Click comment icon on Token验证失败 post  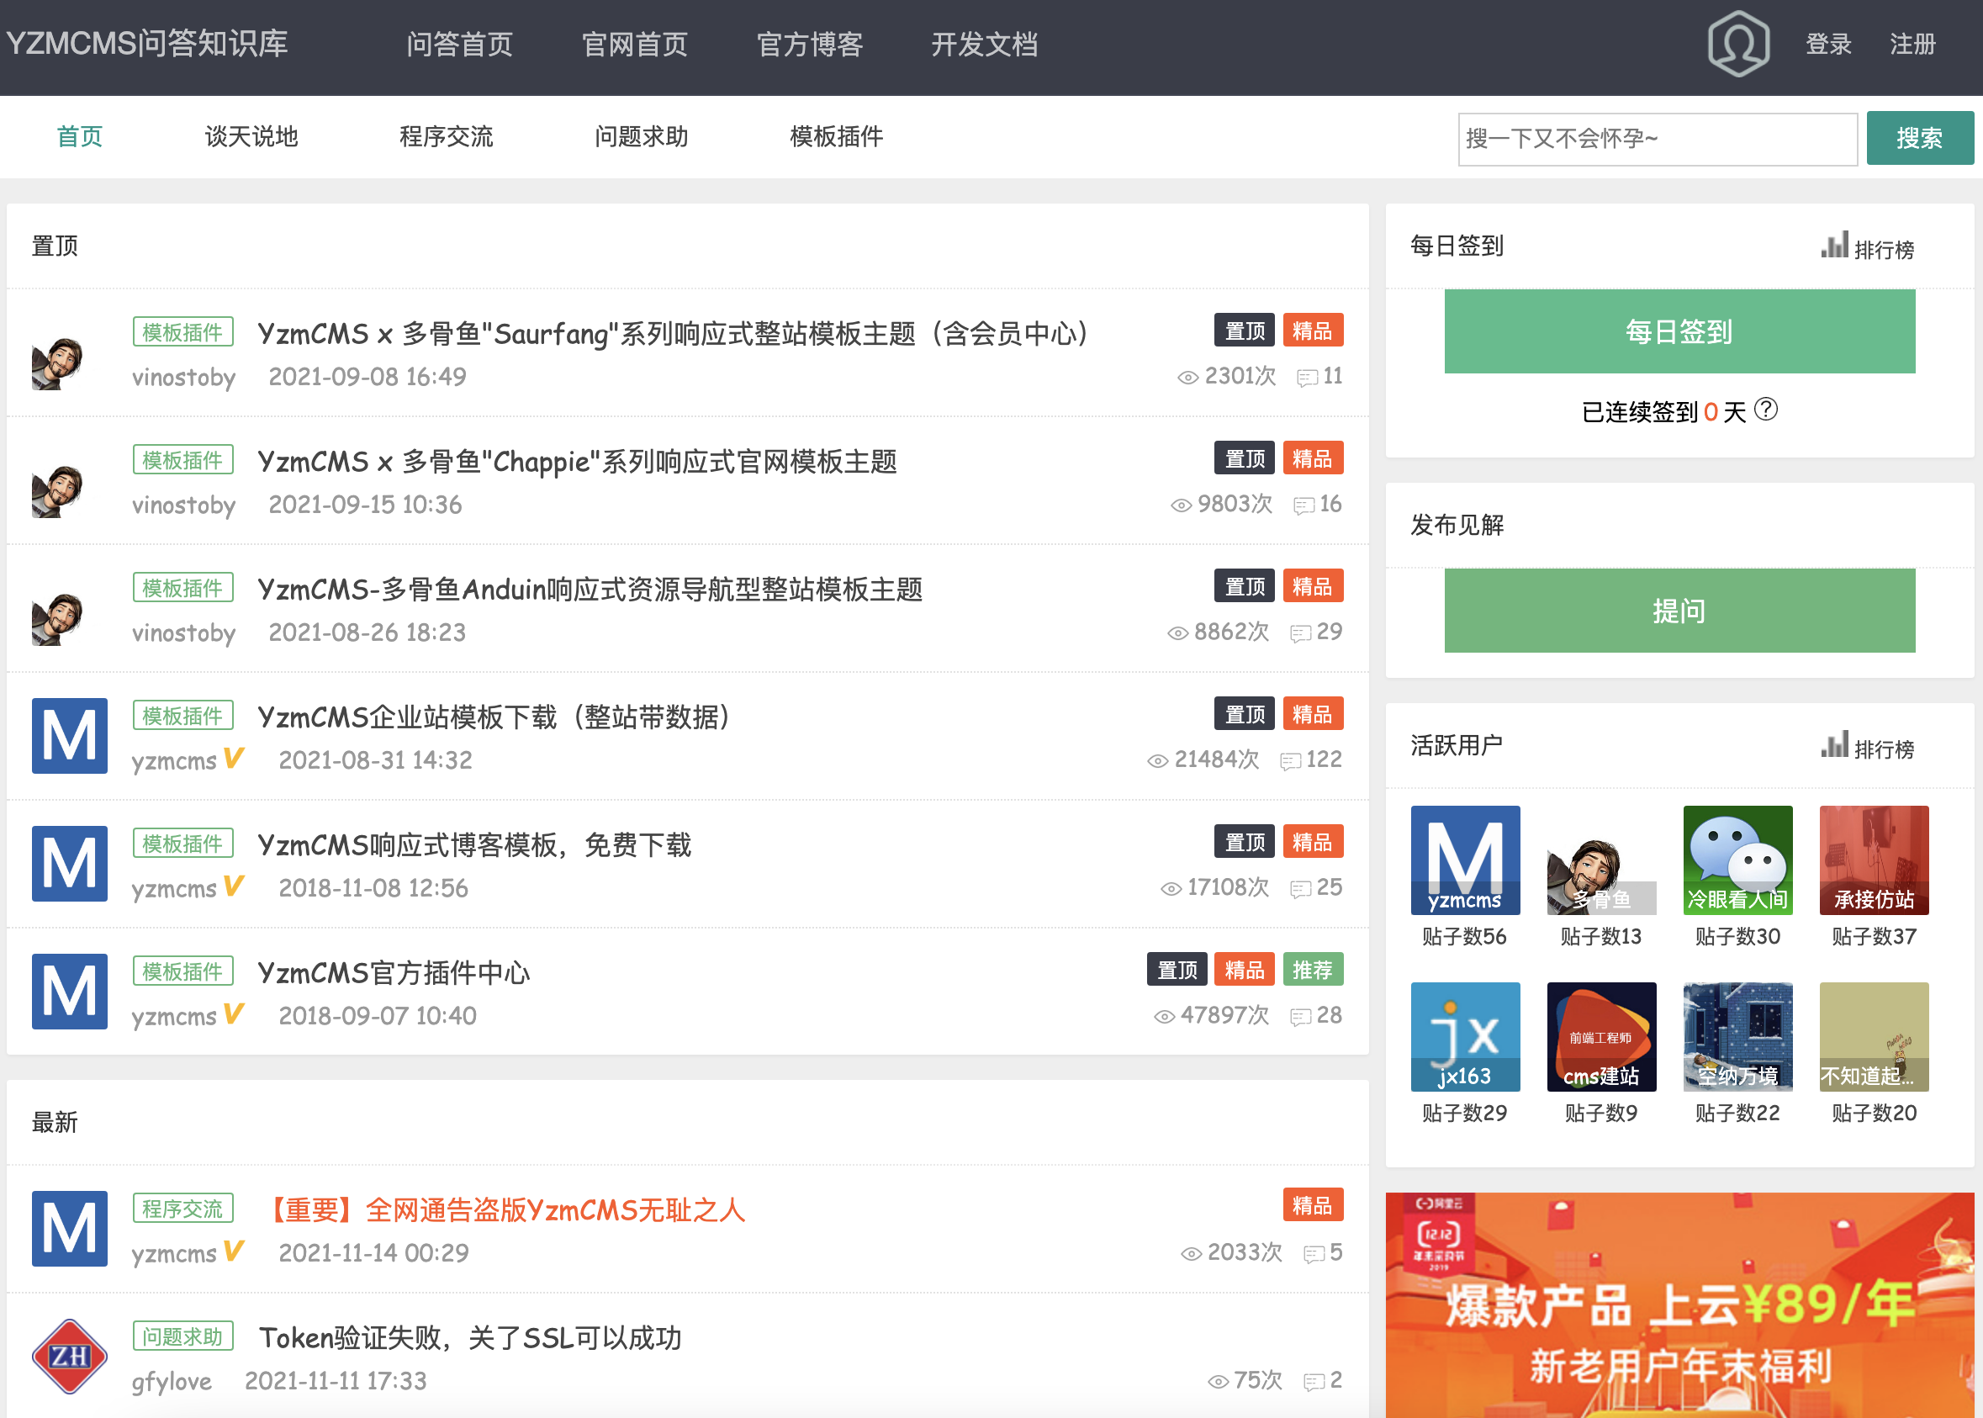[x=1314, y=1382]
